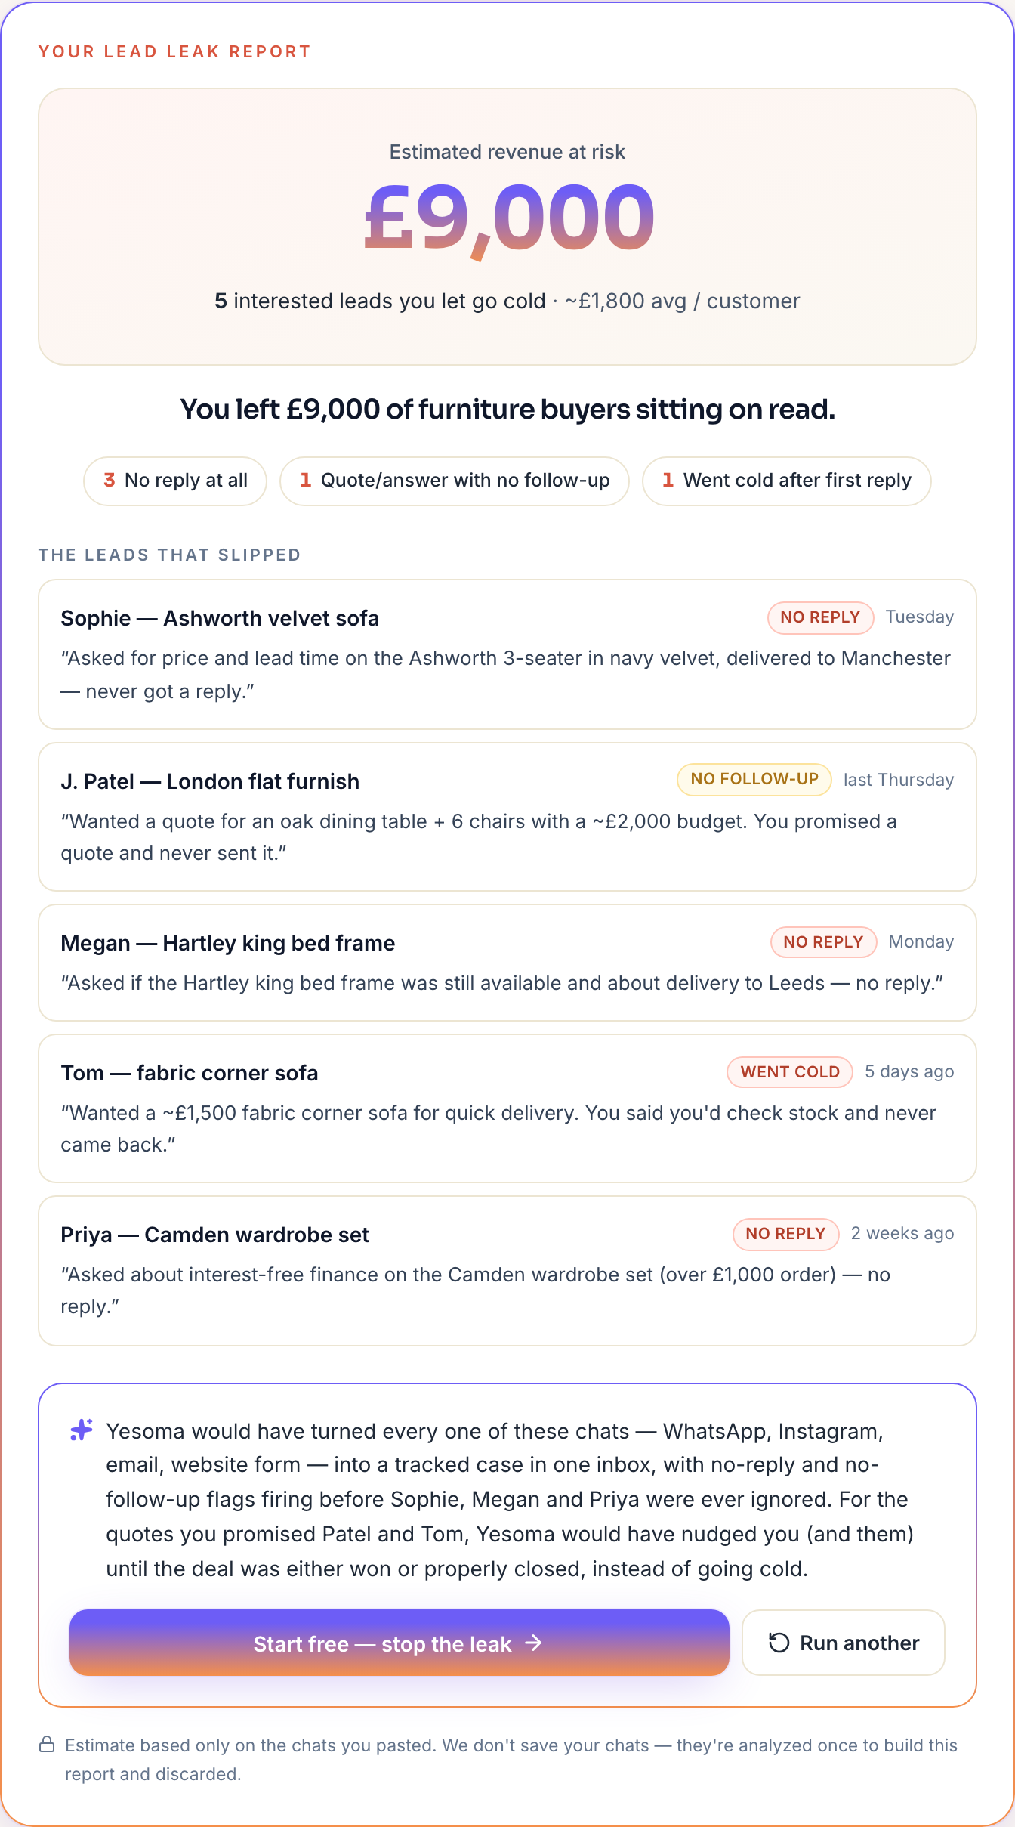Click the £9,000 revenue at risk figure

pyautogui.click(x=508, y=219)
